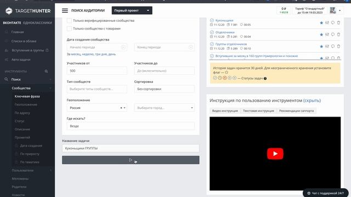Set period to неделю link
The height and width of the screenshot is (197, 351).
click(88, 54)
